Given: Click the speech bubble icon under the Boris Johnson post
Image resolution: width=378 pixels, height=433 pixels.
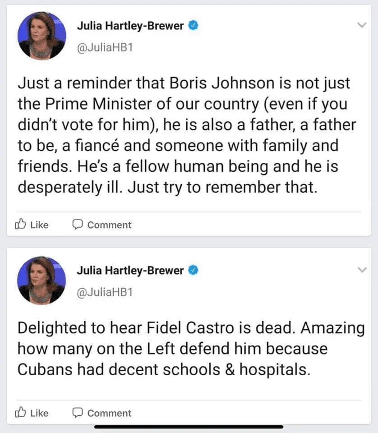Looking at the screenshot, I should pos(78,224).
